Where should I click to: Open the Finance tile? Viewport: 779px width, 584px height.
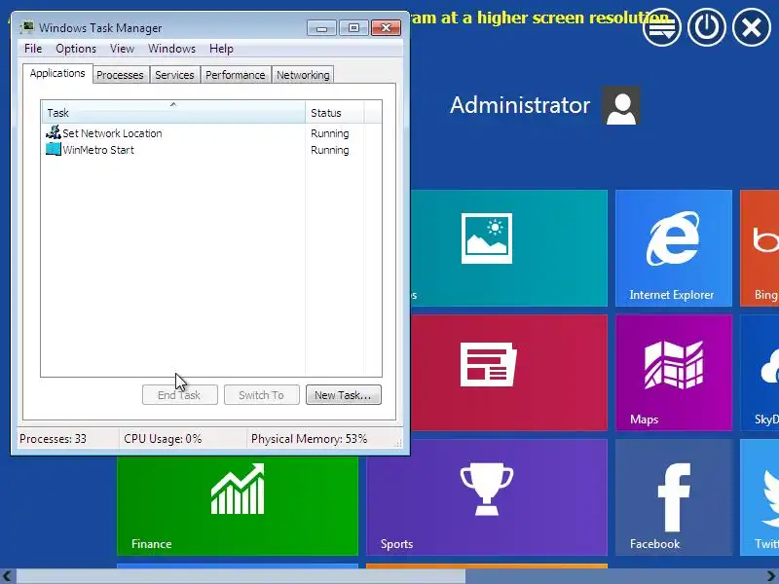pos(238,505)
